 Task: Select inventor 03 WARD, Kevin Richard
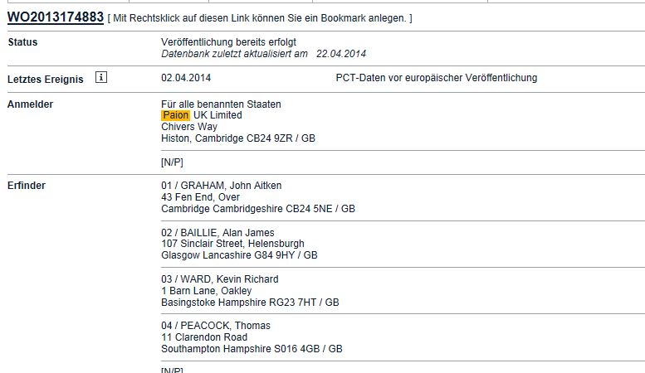(x=220, y=279)
